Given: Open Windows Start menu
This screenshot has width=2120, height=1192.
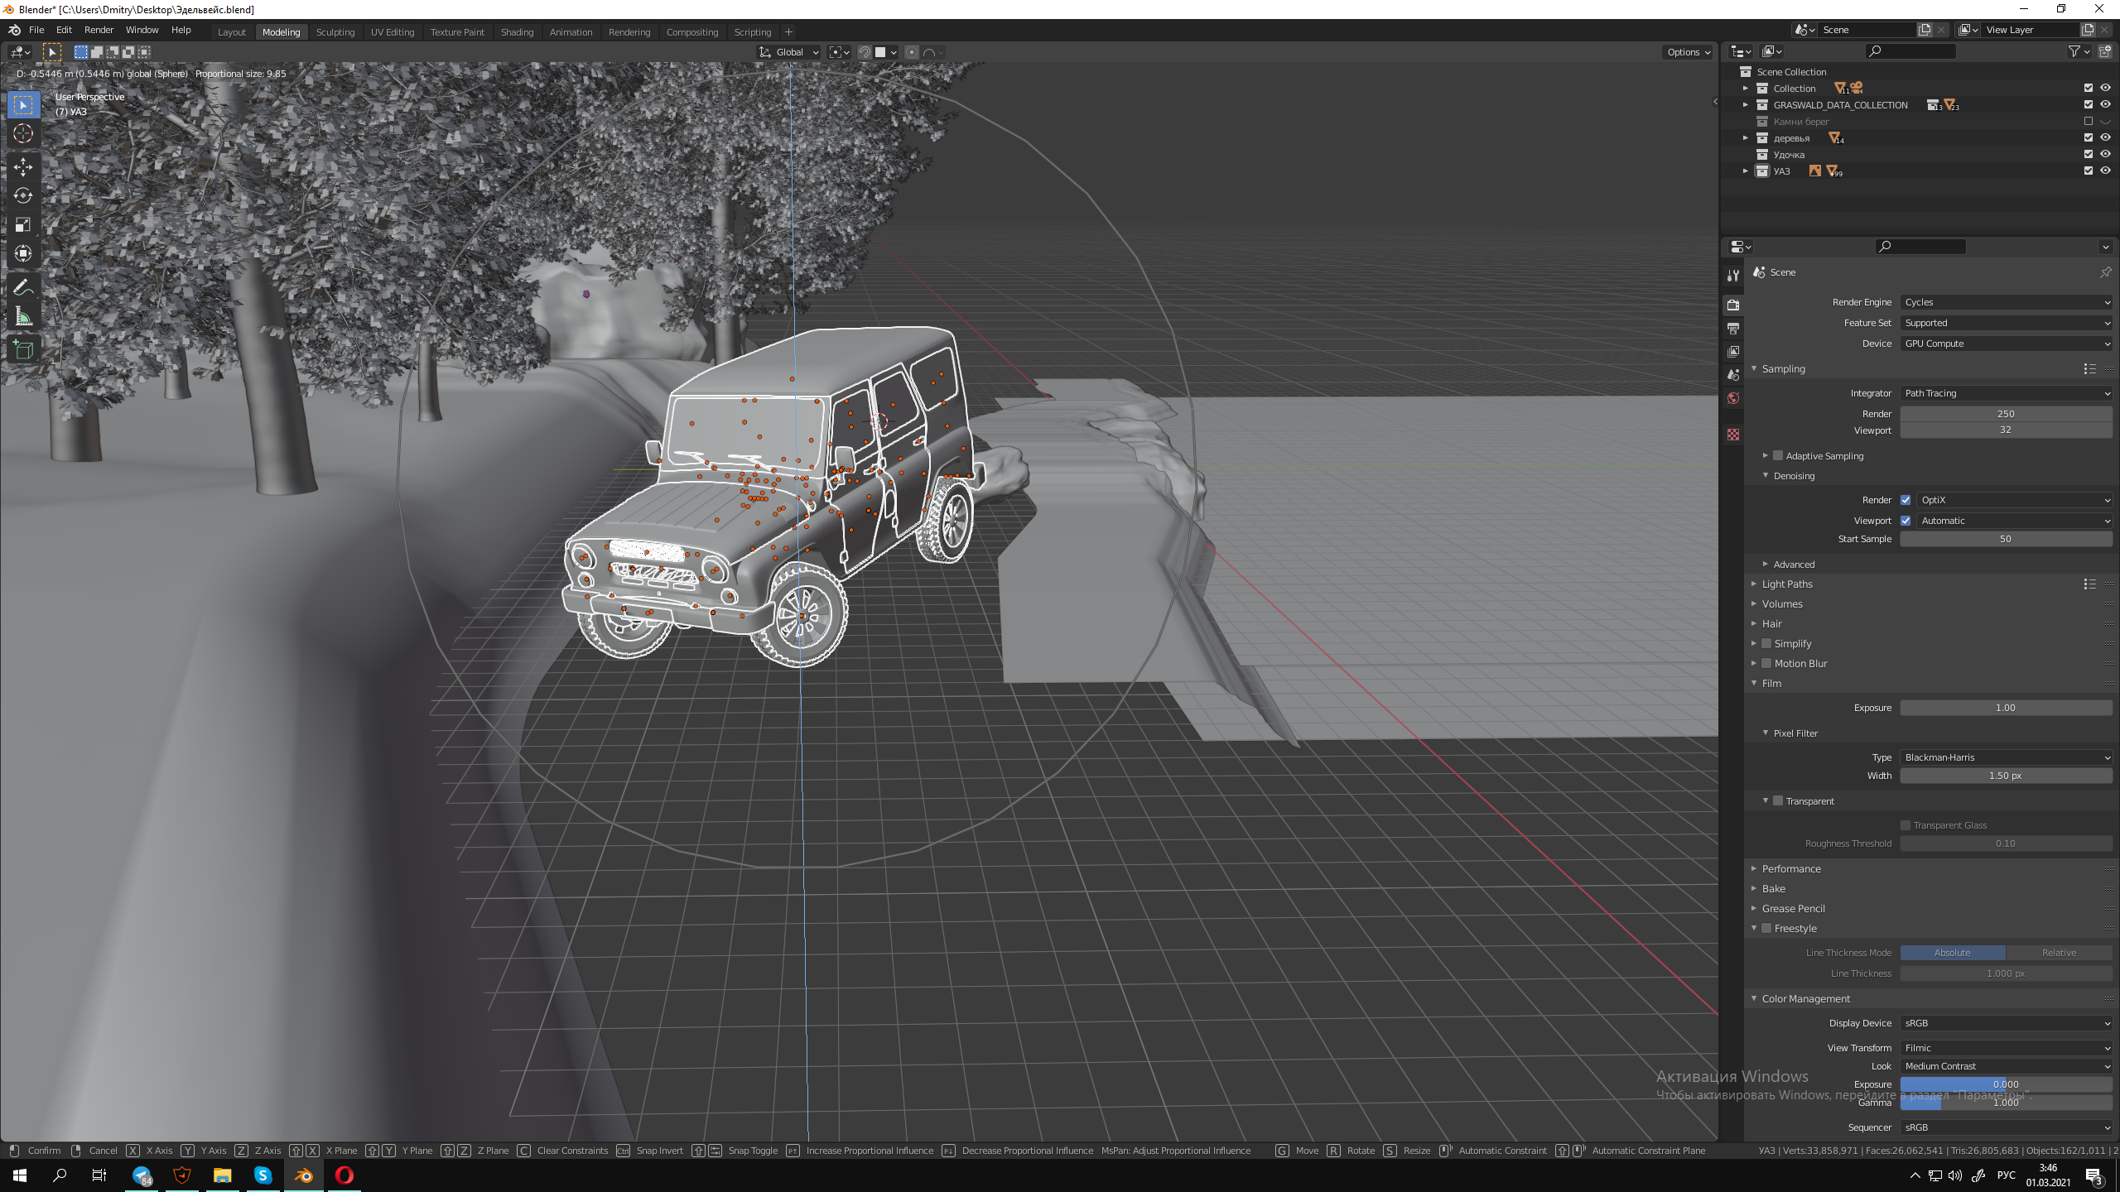Looking at the screenshot, I should [20, 1175].
